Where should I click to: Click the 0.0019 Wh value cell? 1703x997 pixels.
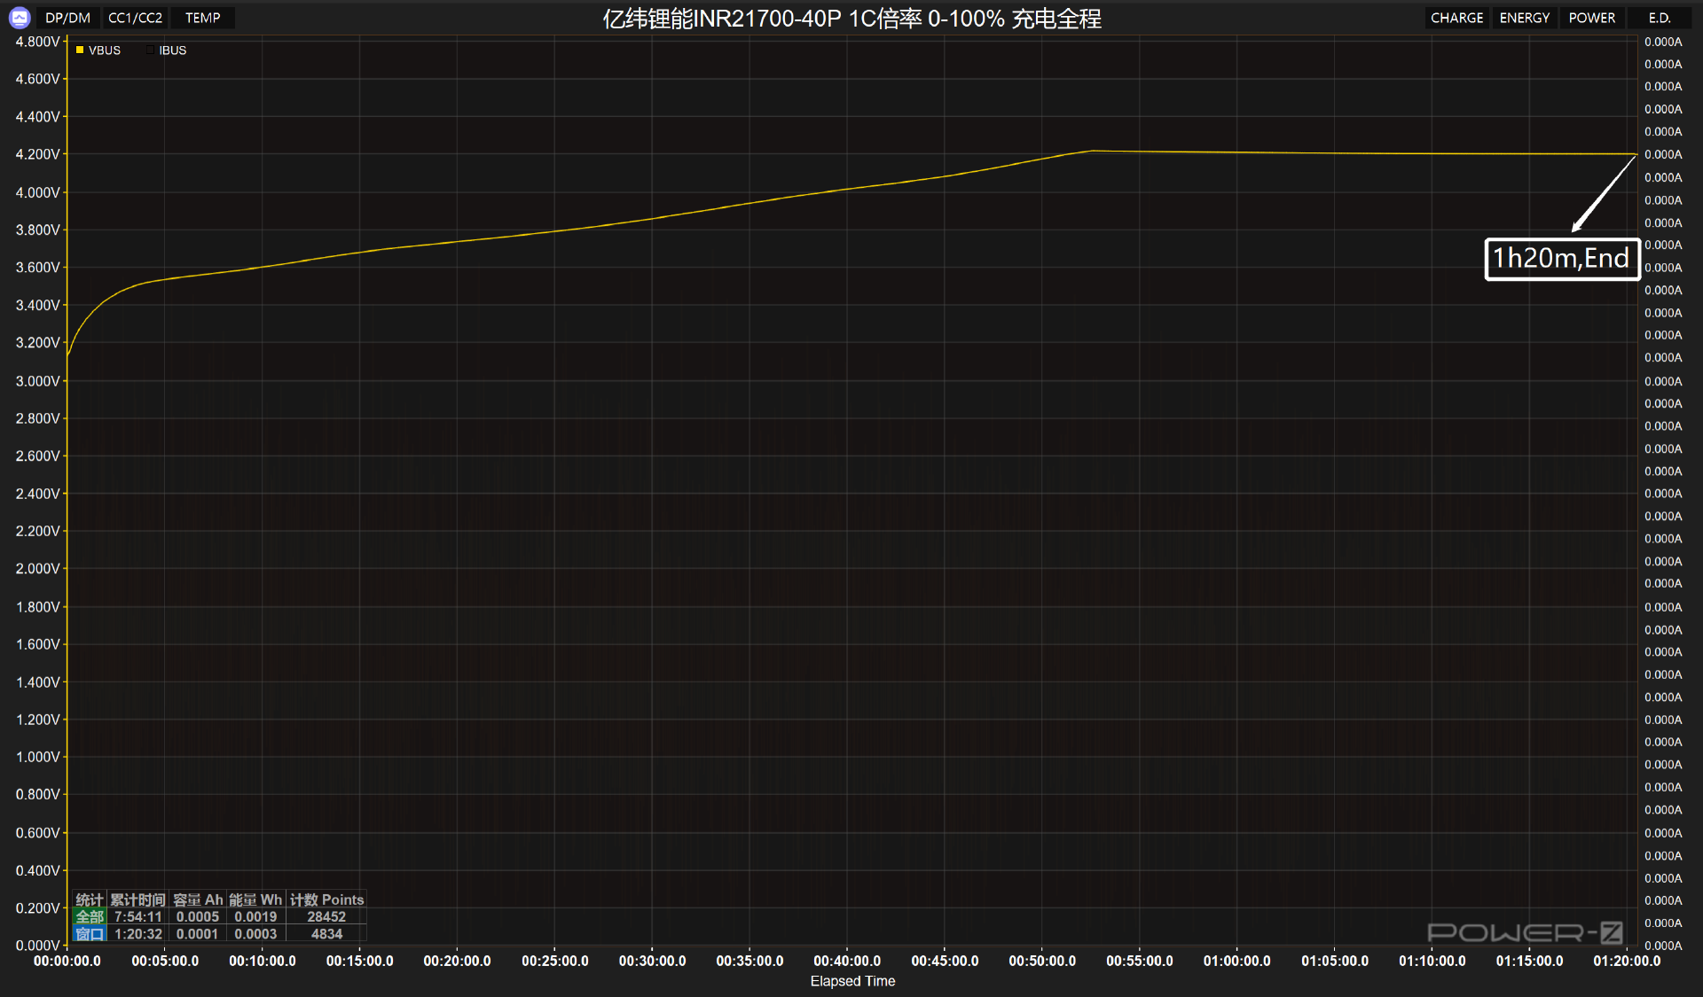(255, 916)
